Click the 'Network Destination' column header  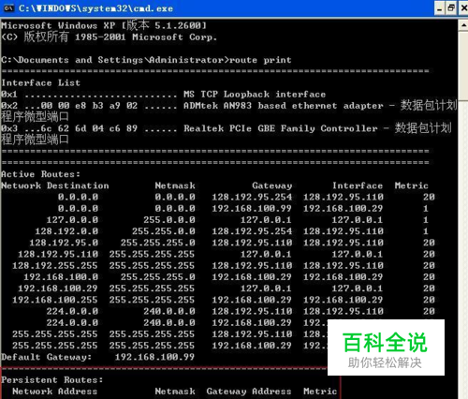[x=55, y=185]
